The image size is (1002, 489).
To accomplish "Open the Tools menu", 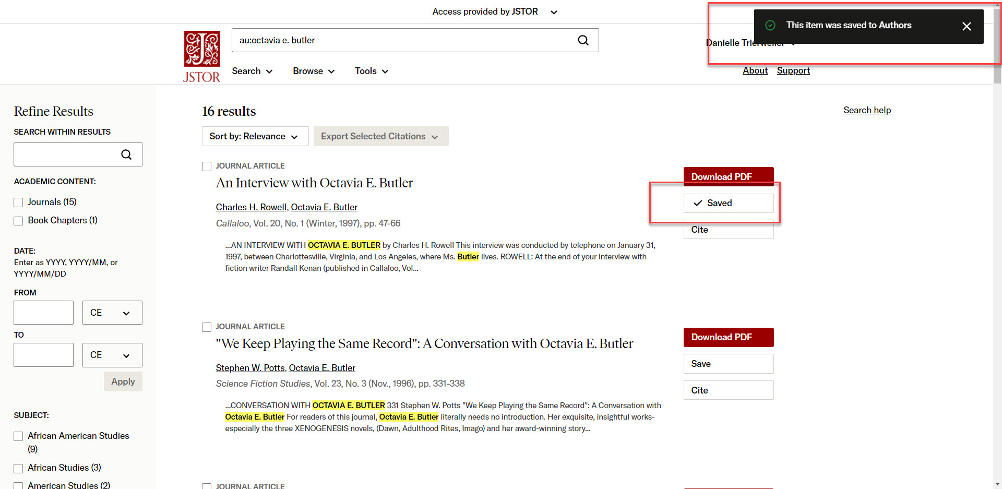I will click(x=372, y=71).
